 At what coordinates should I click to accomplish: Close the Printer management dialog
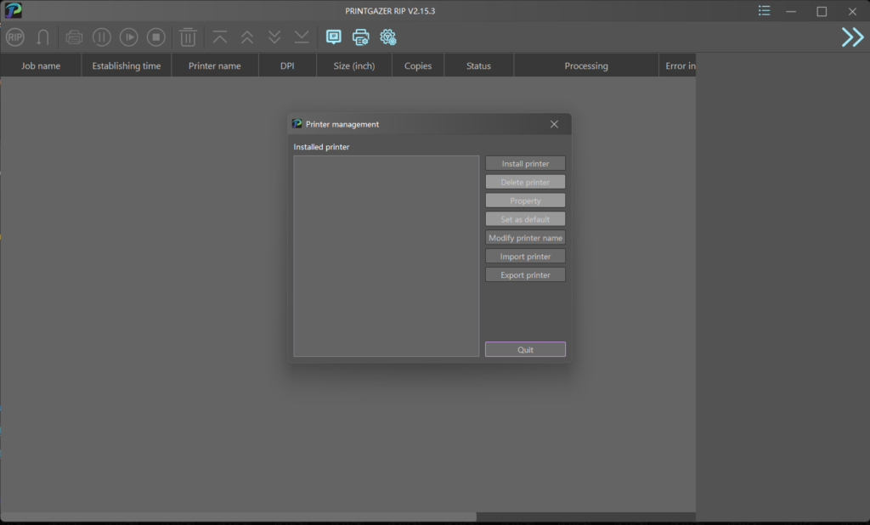click(x=554, y=124)
